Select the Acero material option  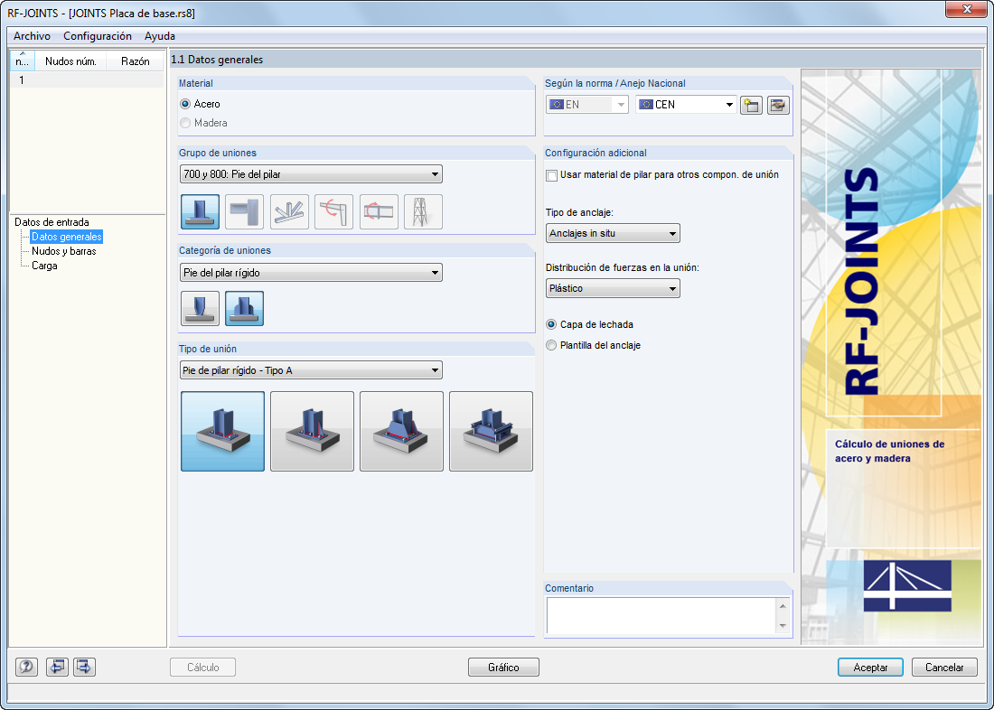[x=201, y=104]
